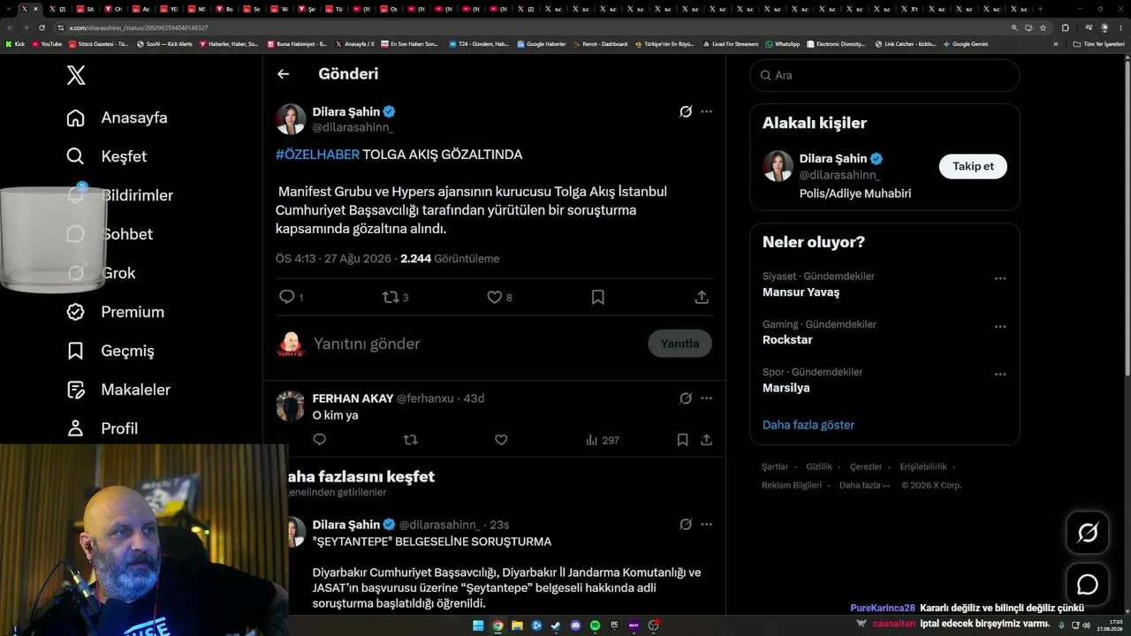Click Grok icon on FERHAN AKAY's comment
The width and height of the screenshot is (1131, 636).
click(685, 398)
